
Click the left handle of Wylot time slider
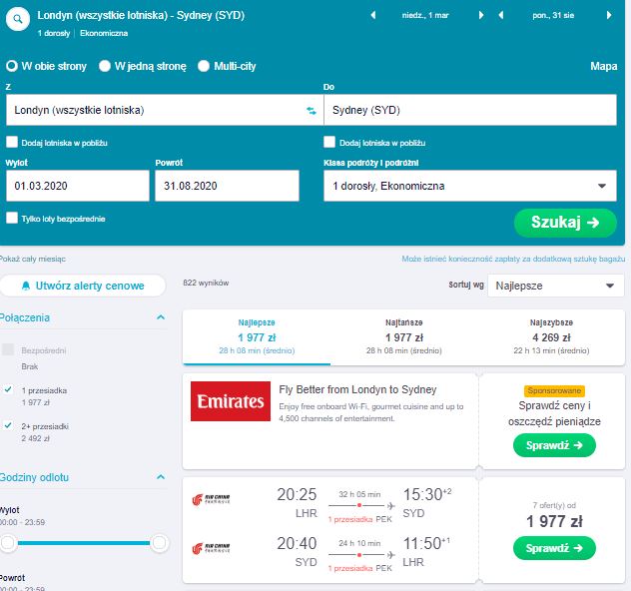point(8,543)
